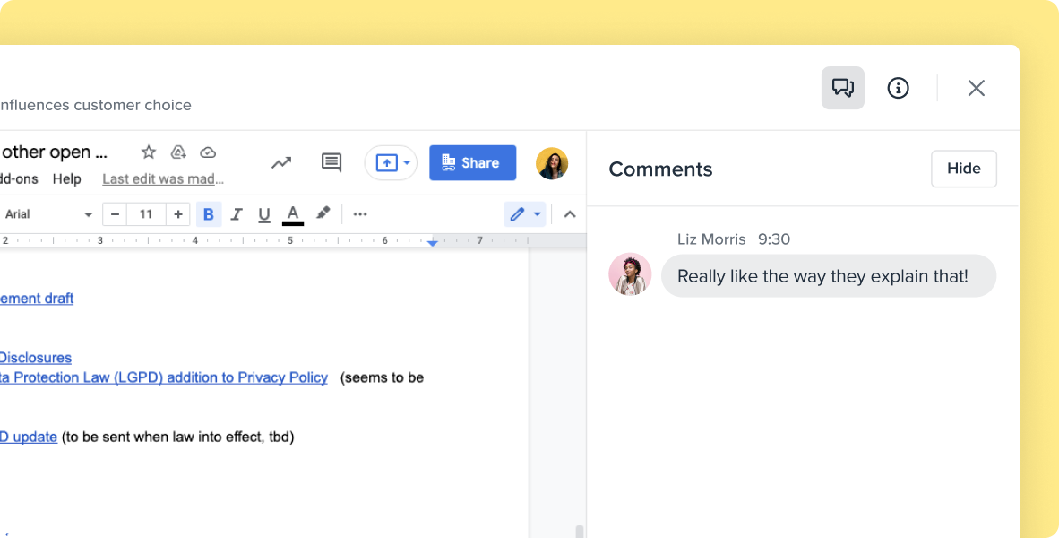Open the activity dashboard trend icon
Image resolution: width=1059 pixels, height=538 pixels.
[281, 162]
